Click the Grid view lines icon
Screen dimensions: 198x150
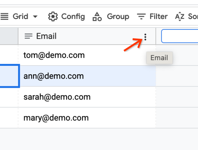pos(5,17)
